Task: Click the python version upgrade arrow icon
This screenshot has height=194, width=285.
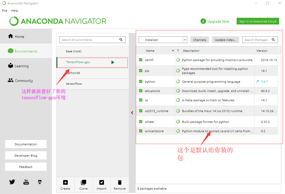Action: [x=257, y=81]
